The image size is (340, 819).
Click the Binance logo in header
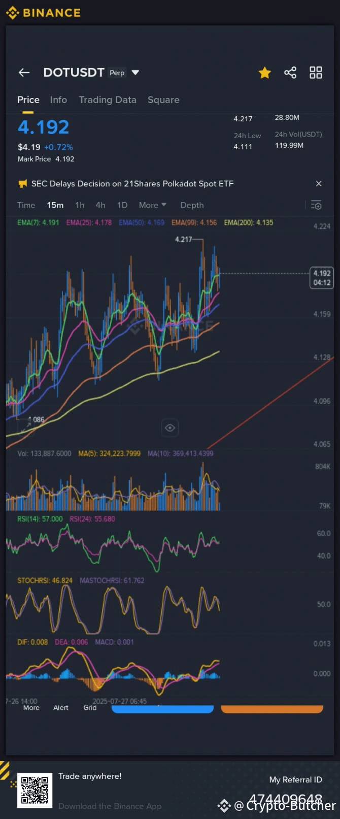pyautogui.click(x=44, y=13)
